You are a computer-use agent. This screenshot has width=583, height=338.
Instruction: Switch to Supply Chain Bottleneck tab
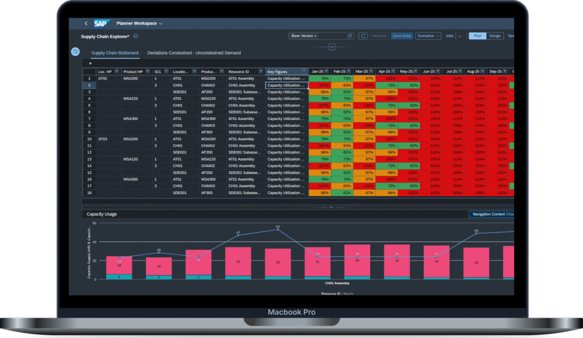click(x=115, y=53)
